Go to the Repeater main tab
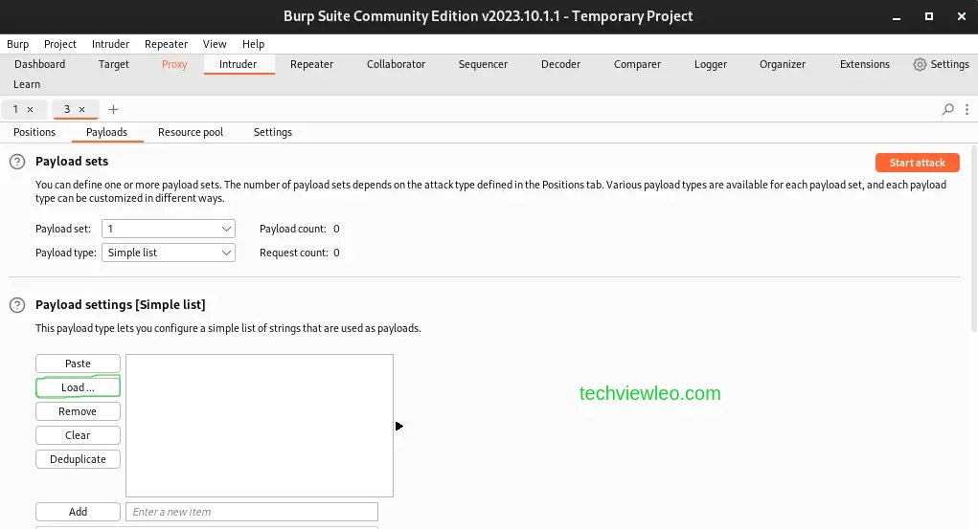This screenshot has width=978, height=529. coord(311,64)
